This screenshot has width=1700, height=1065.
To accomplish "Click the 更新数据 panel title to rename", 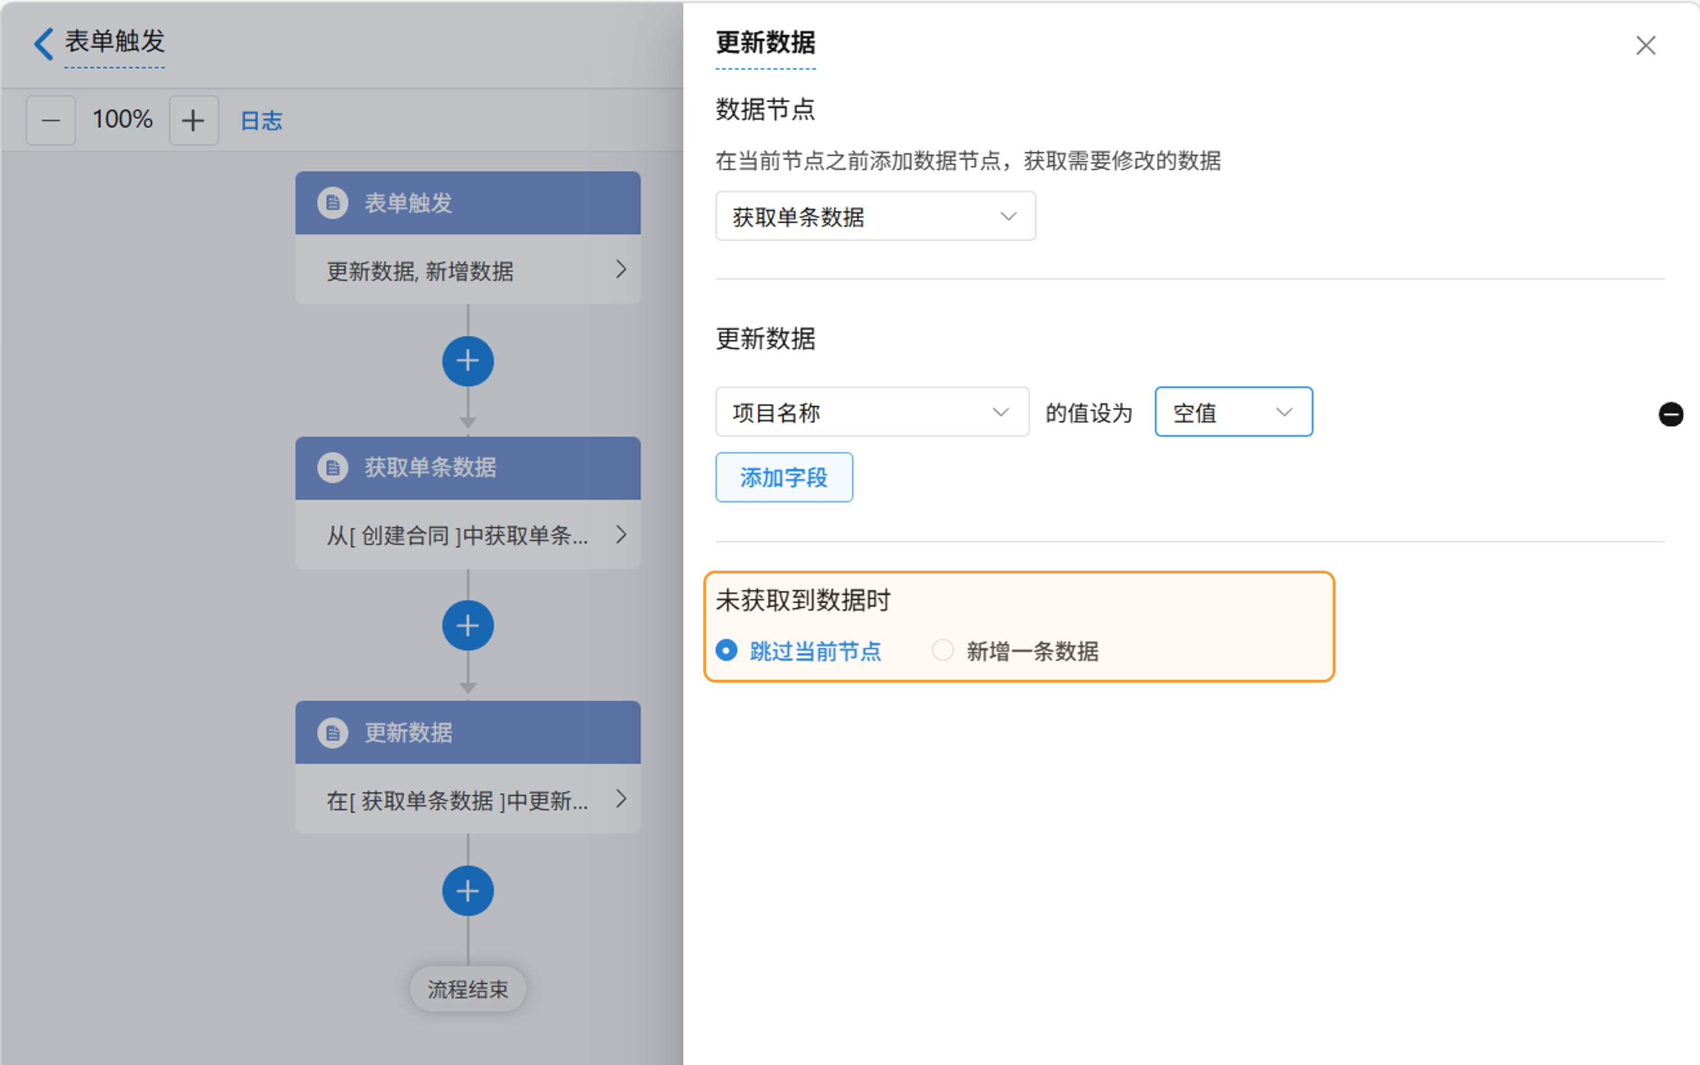I will 765,44.
